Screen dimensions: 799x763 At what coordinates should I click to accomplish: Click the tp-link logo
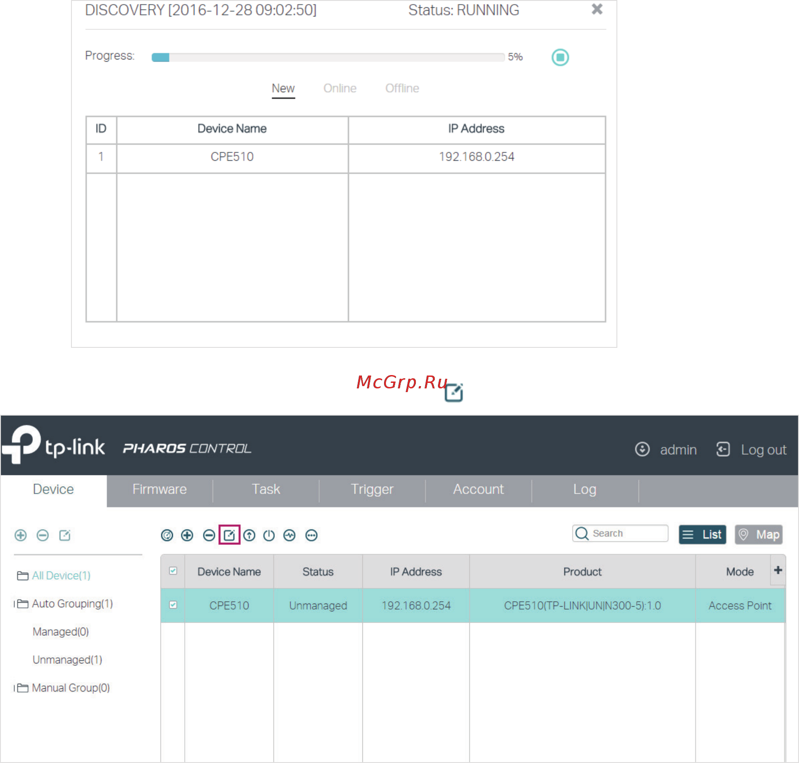pos(53,445)
